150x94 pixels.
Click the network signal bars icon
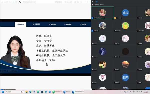pos(13,2)
